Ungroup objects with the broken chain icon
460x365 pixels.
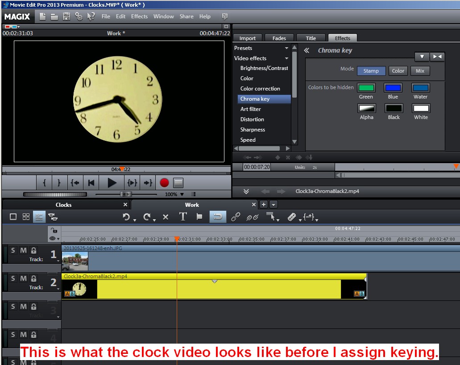pos(252,217)
